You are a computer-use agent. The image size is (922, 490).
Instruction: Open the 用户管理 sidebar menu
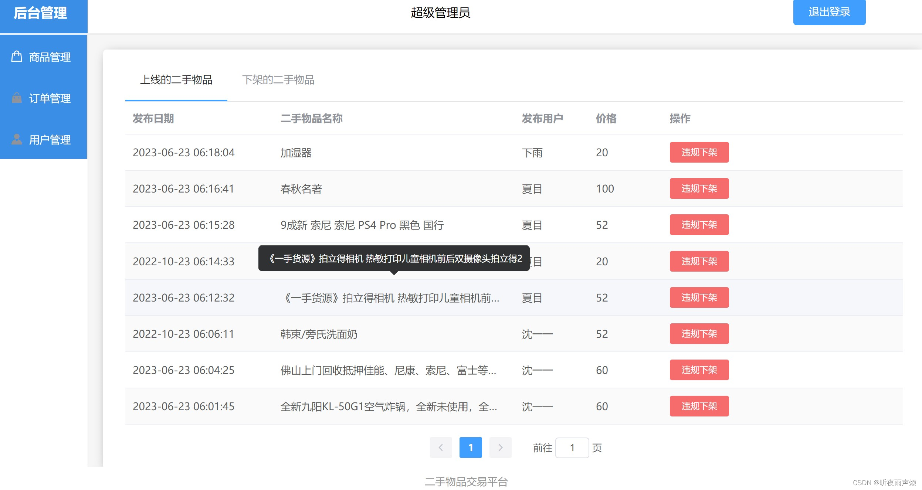(43, 140)
